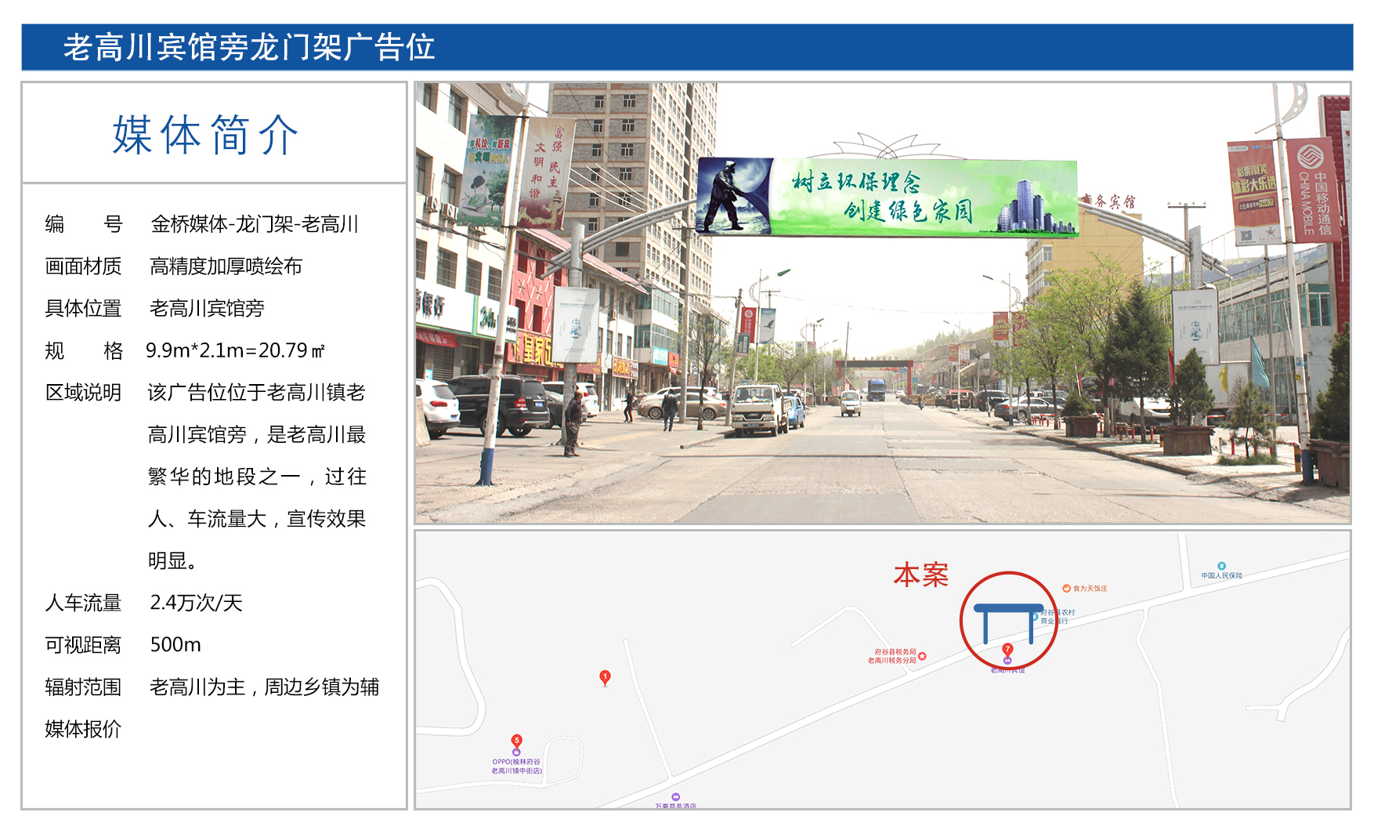
Task: Click the China Mobile red banner in photo
Action: (1314, 190)
